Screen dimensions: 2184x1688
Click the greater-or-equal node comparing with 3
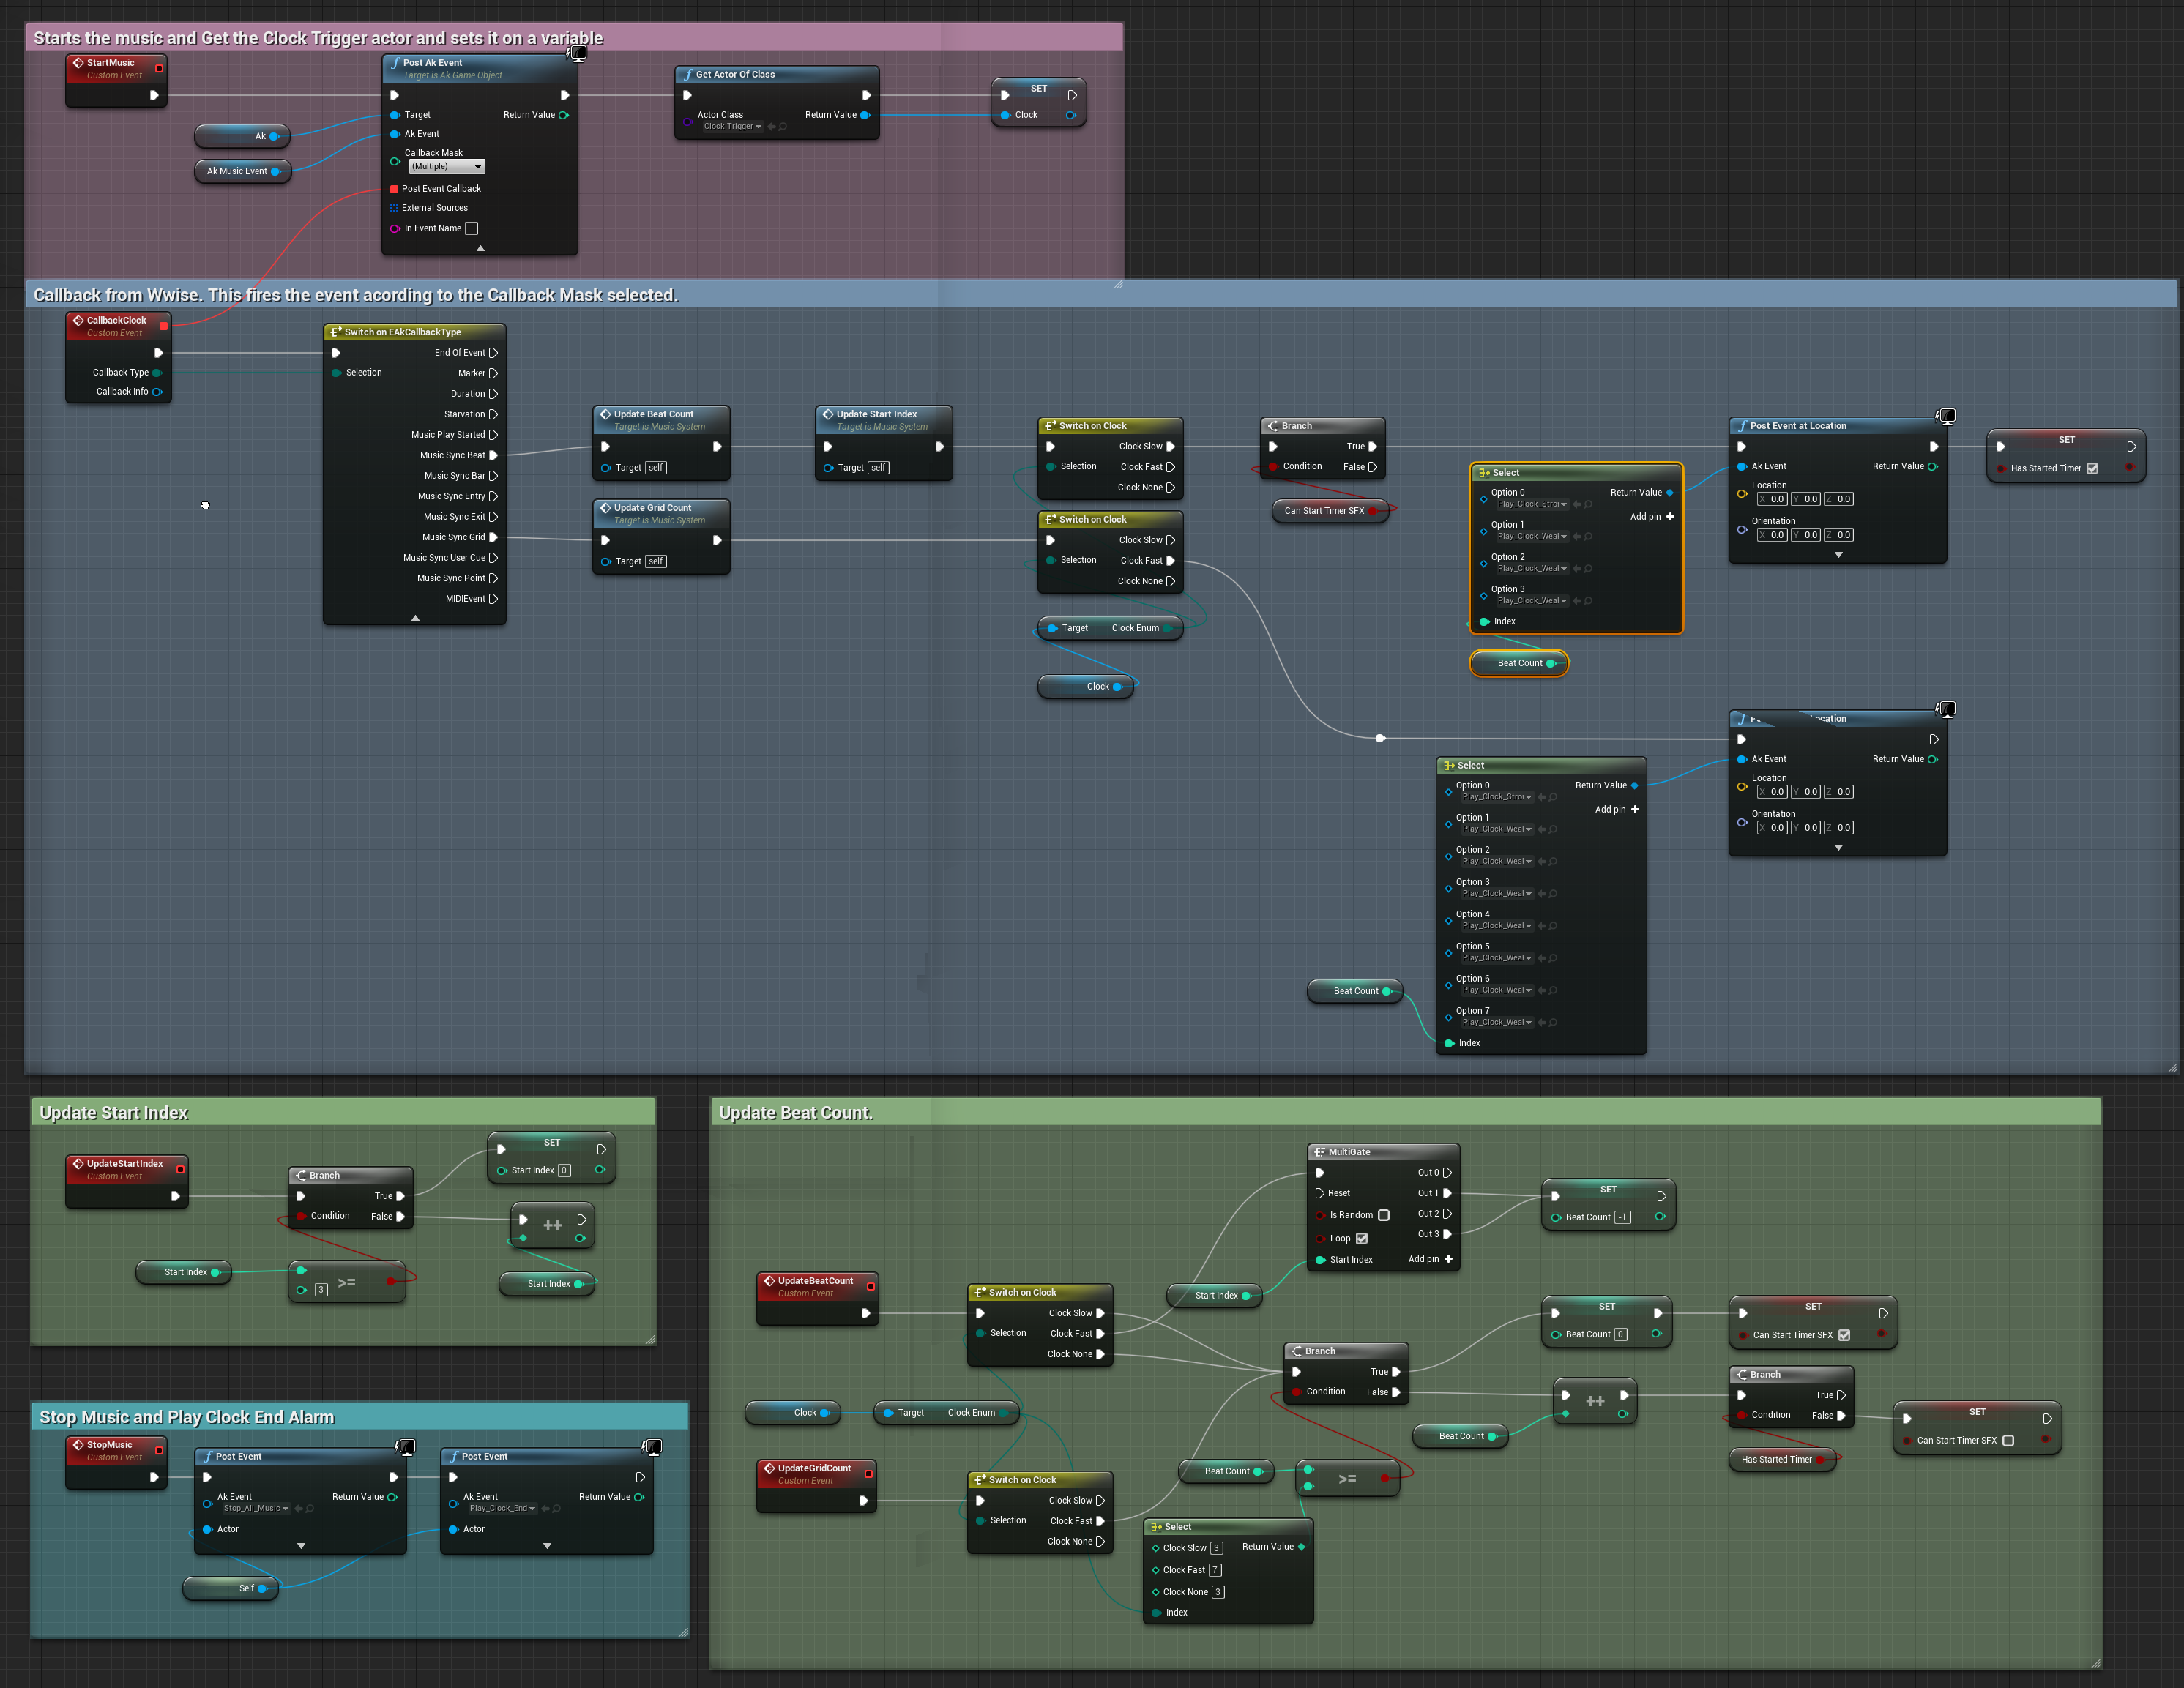click(x=347, y=1282)
